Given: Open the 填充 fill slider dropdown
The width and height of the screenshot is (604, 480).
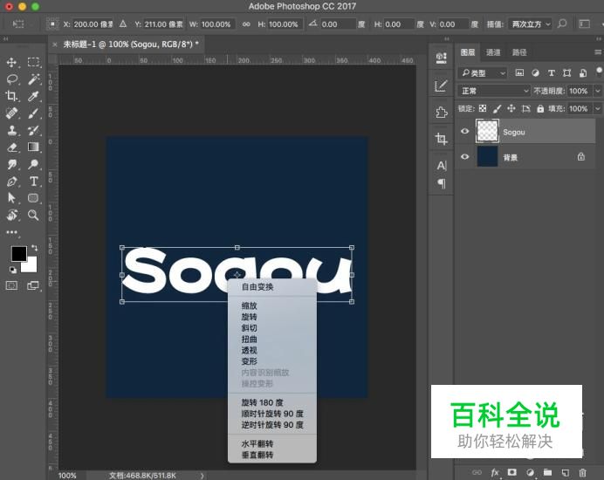Looking at the screenshot, I should point(597,108).
